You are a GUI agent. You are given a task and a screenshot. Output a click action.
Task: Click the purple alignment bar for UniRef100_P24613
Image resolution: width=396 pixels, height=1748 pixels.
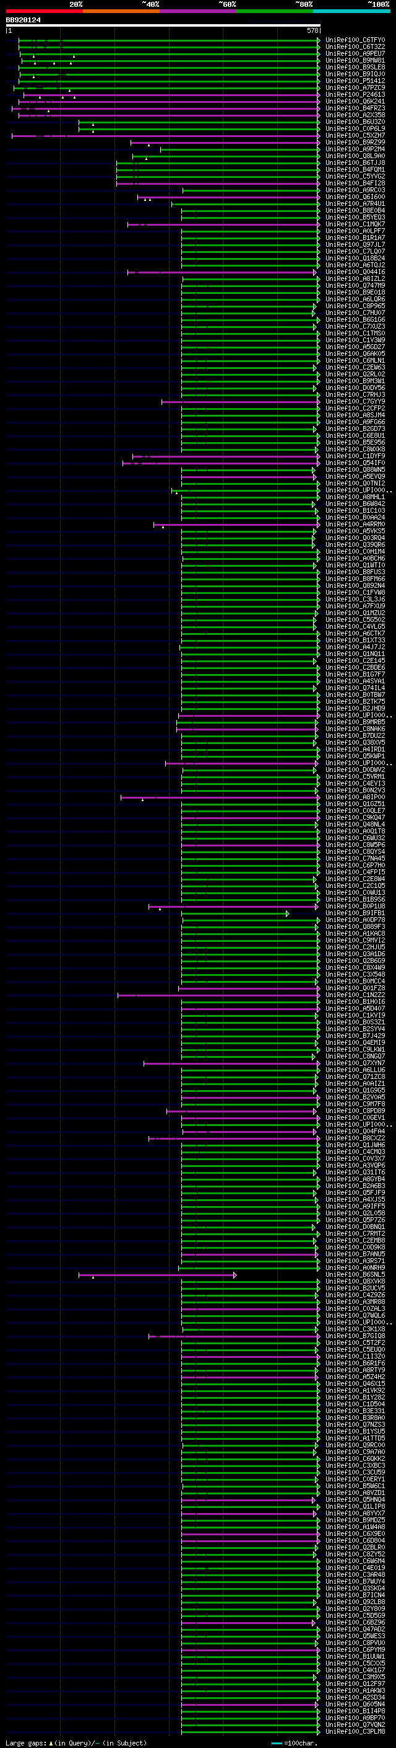pyautogui.click(x=172, y=95)
